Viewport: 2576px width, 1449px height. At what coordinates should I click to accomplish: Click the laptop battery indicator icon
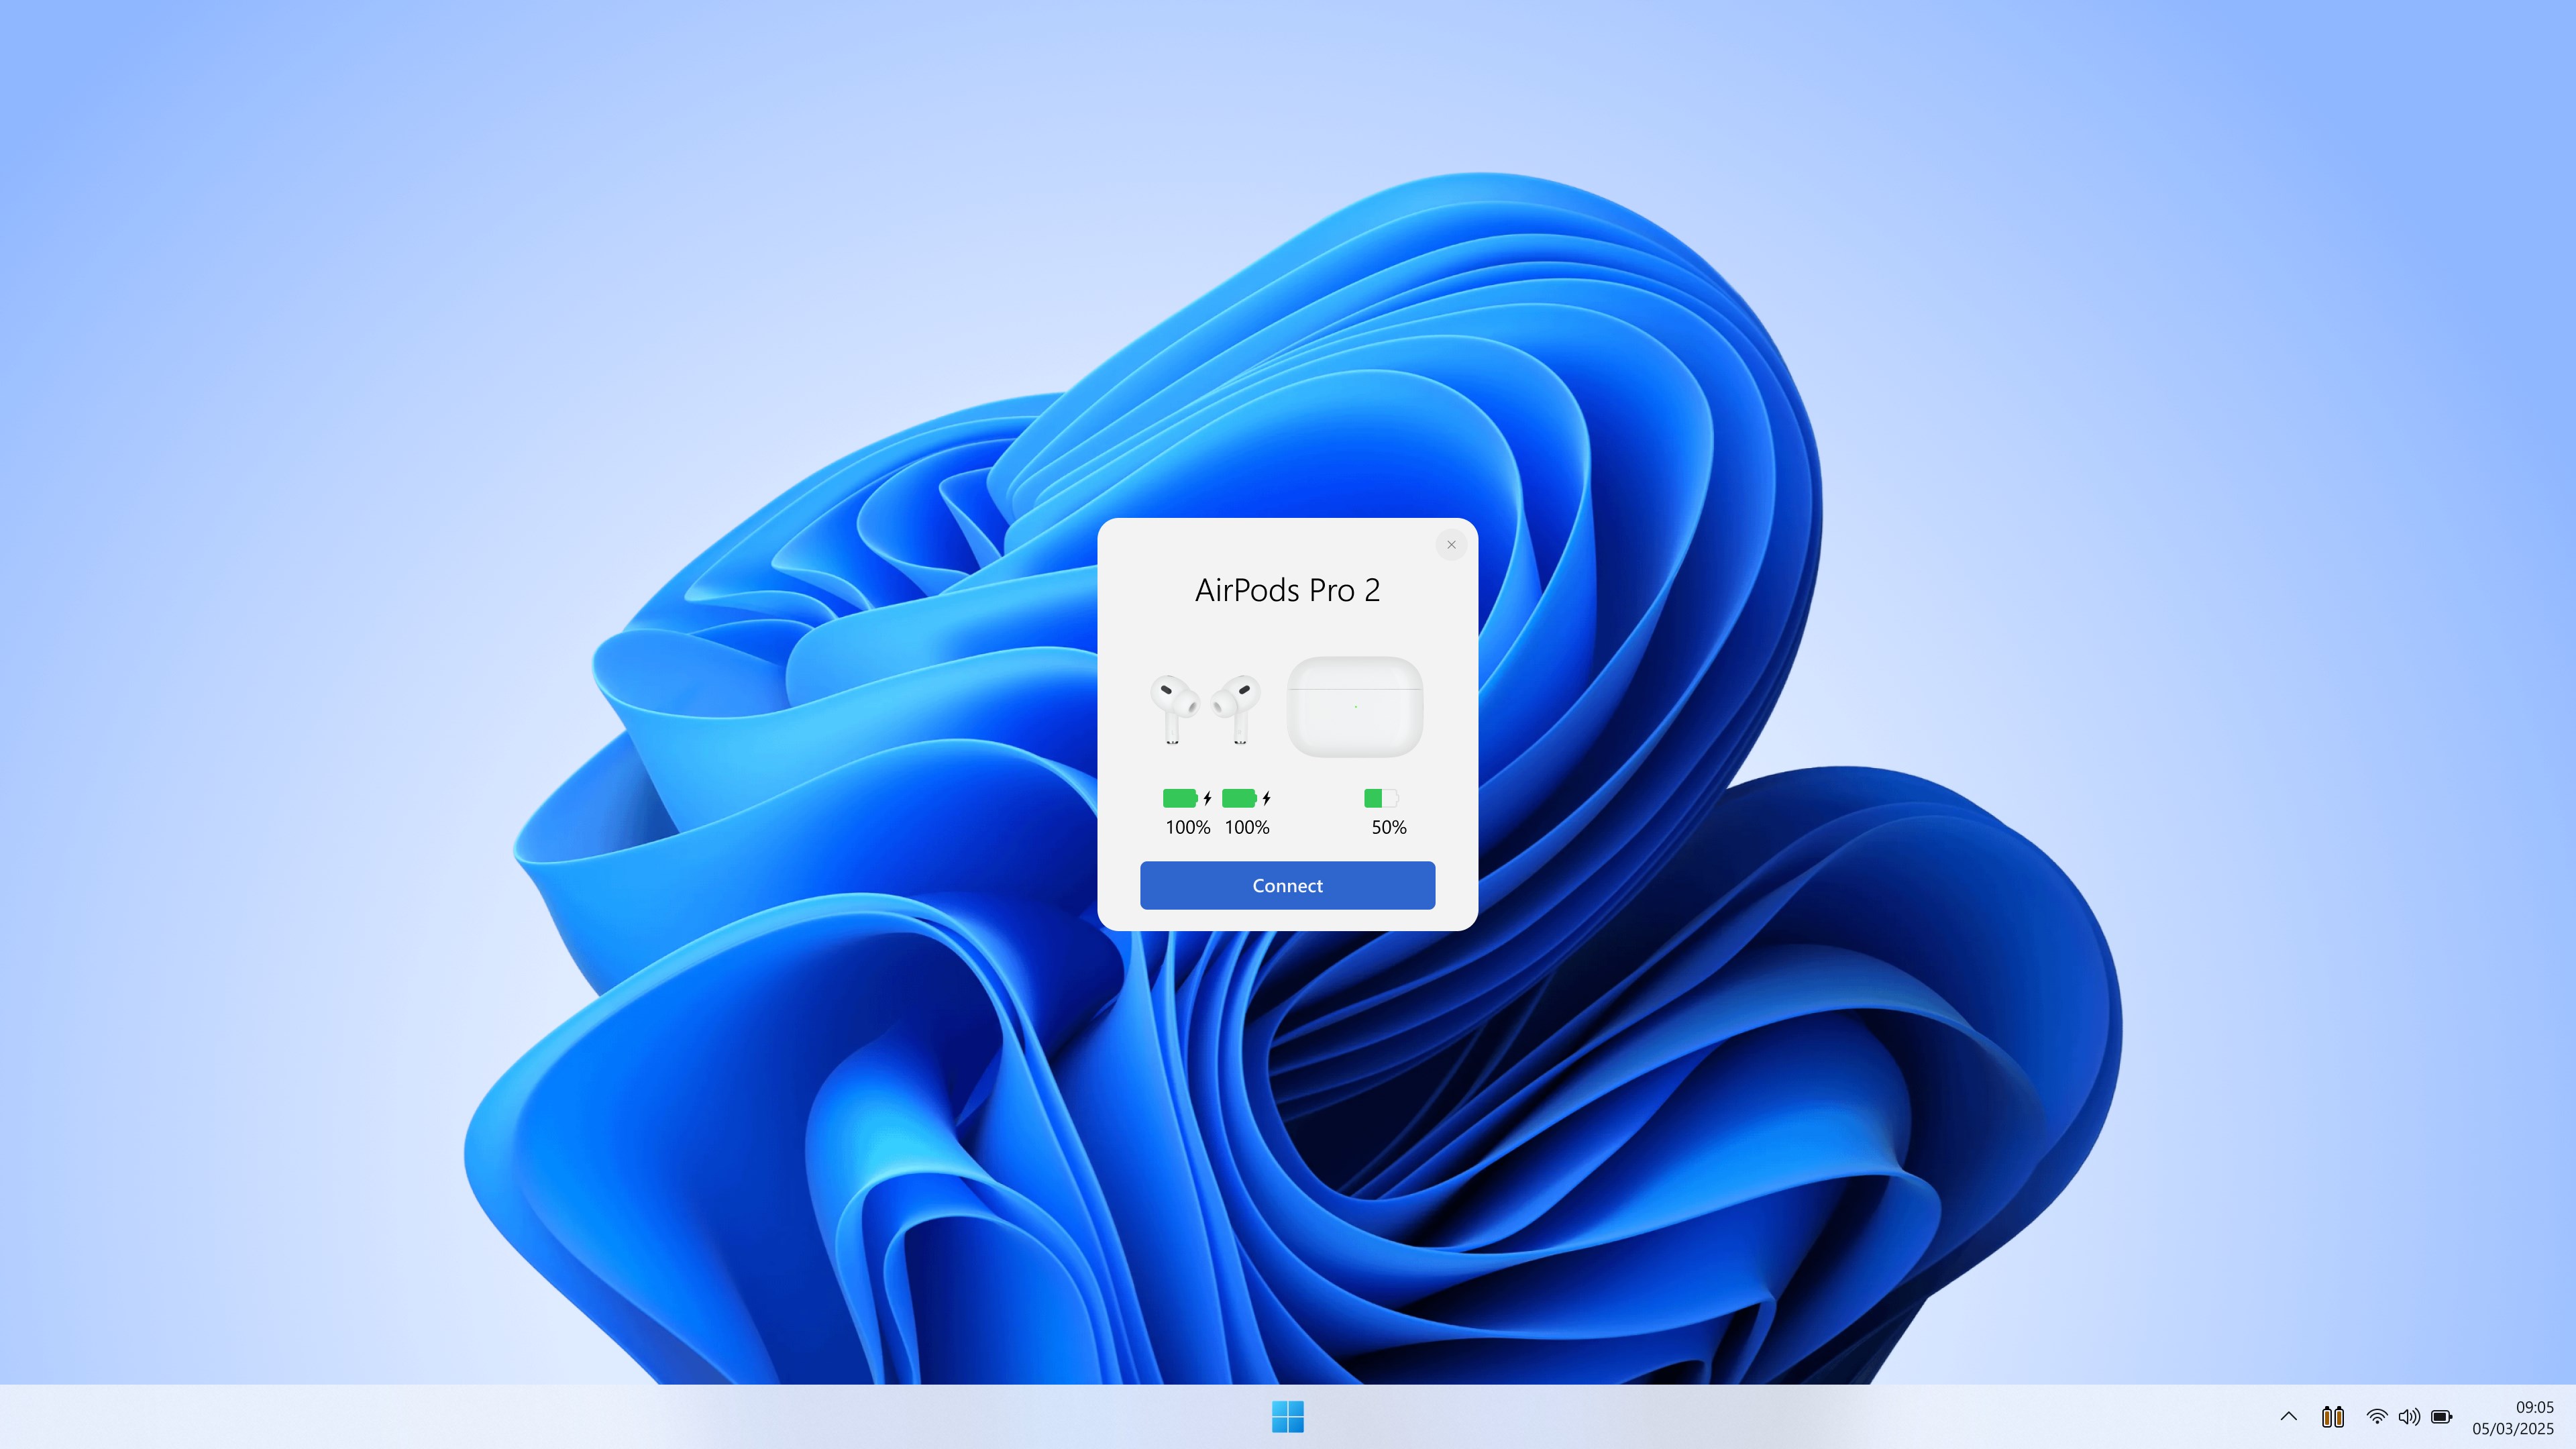(x=2441, y=1417)
